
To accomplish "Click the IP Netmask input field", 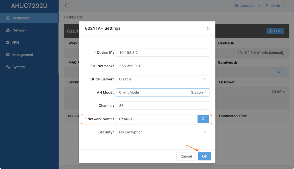I will click(163, 66).
